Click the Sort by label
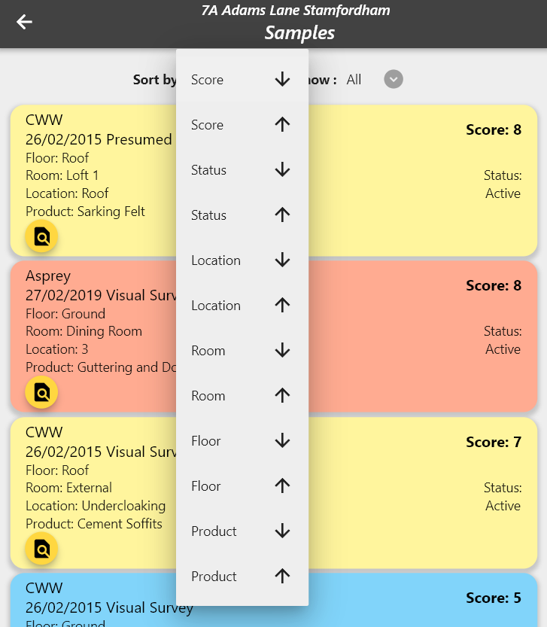This screenshot has height=627, width=547. coord(154,80)
